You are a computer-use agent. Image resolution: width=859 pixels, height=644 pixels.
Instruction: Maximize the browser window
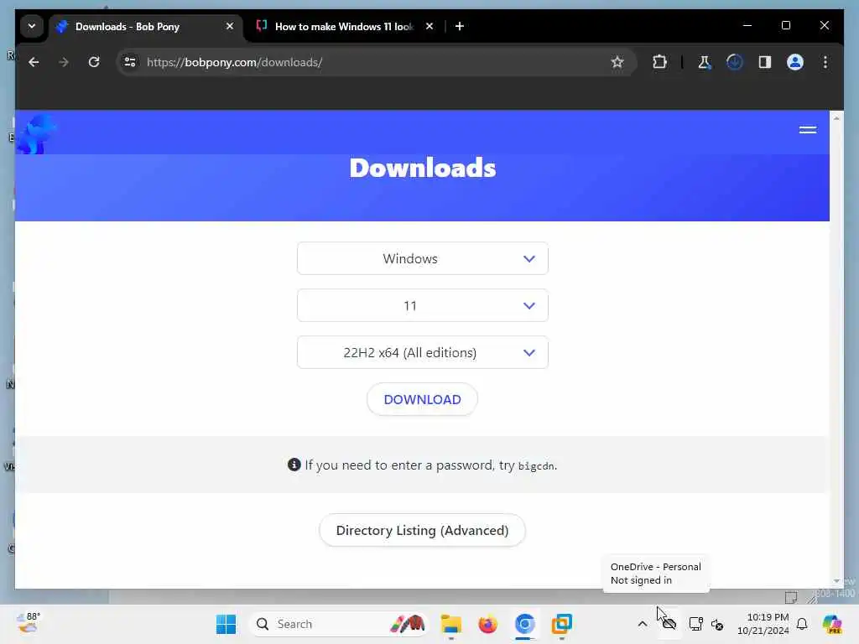click(x=785, y=26)
